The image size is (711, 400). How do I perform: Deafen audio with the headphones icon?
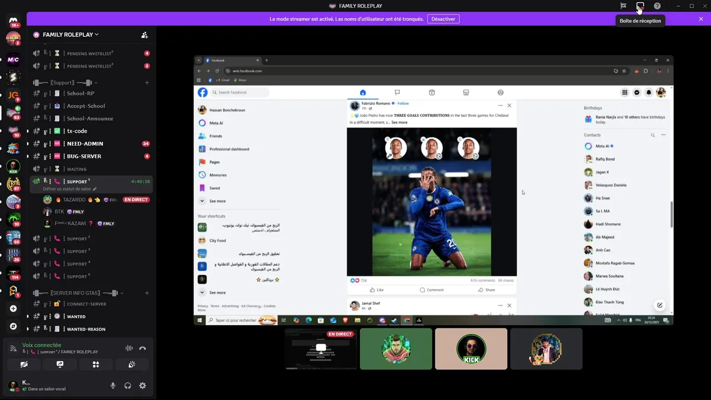coord(128,386)
